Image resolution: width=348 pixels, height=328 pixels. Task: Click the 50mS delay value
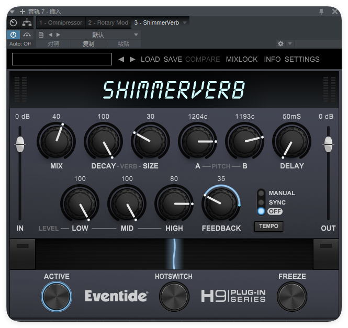click(x=291, y=117)
